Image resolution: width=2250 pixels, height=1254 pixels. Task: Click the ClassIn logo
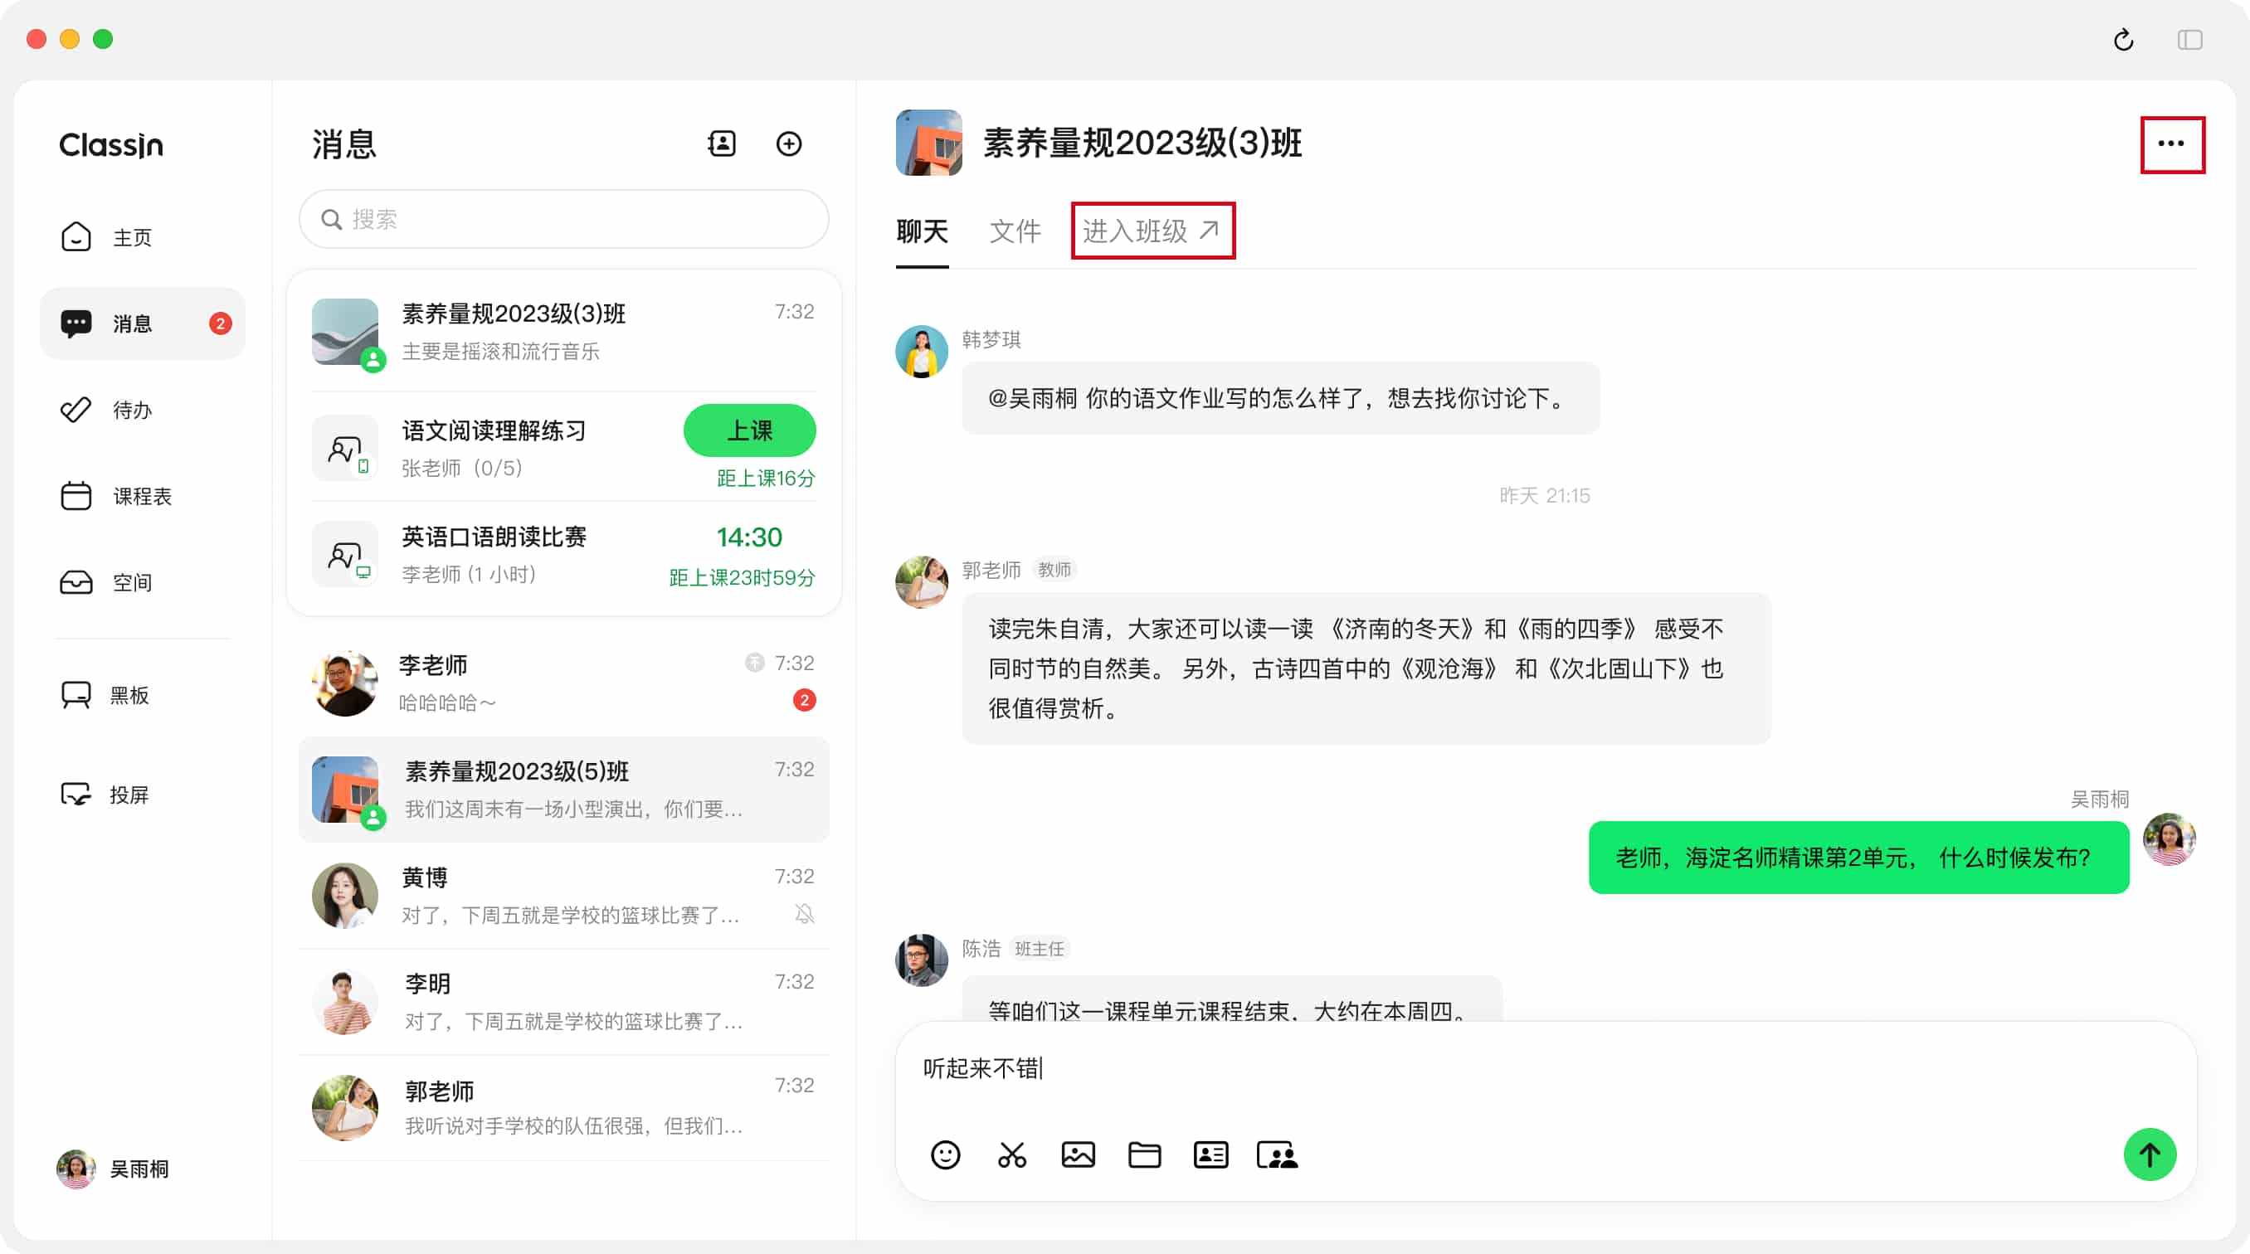tap(111, 144)
